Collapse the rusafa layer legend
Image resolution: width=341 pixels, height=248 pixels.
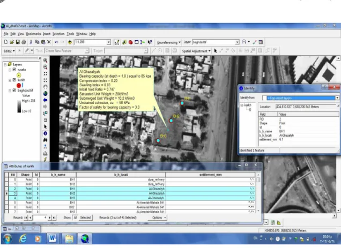coord(10,70)
